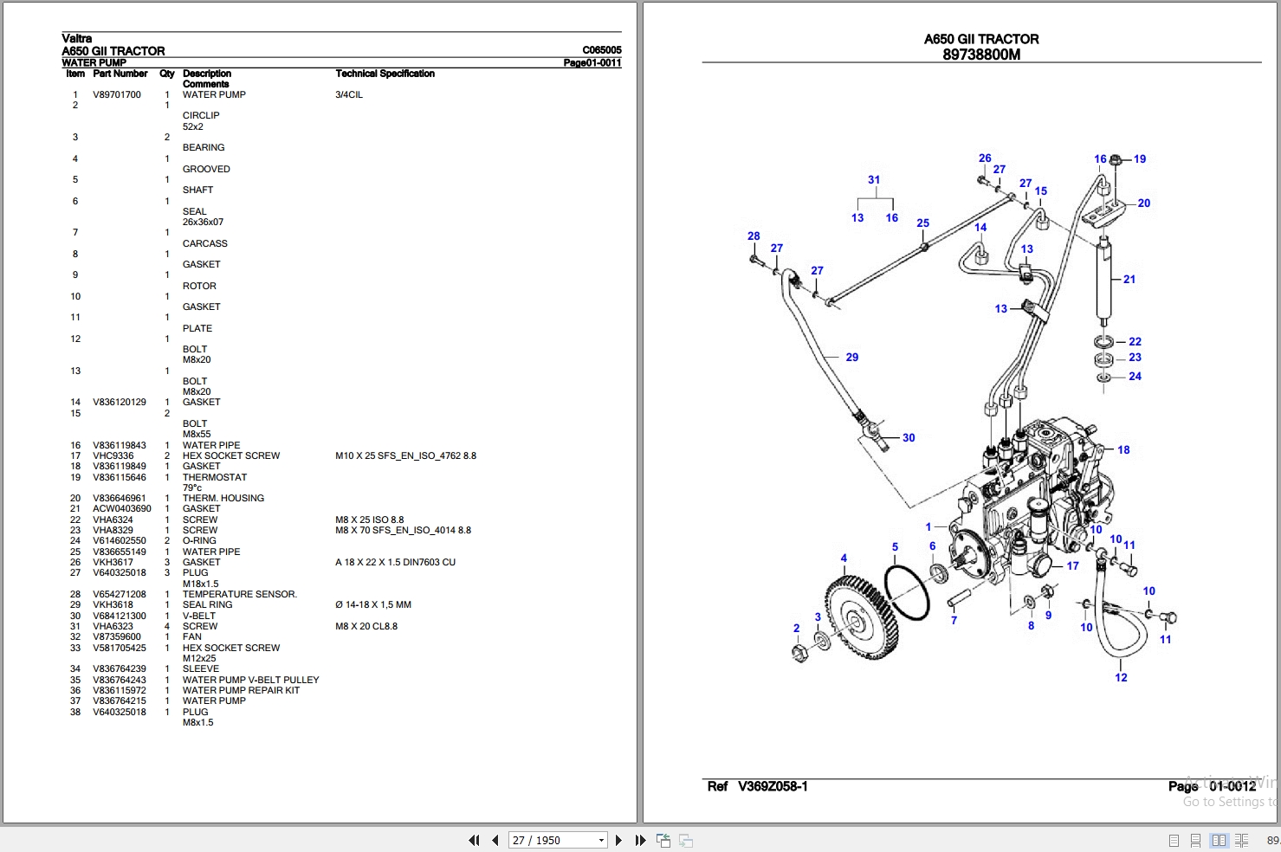Click 'V-BELT' description in row 30
The image size is (1281, 852).
[199, 616]
